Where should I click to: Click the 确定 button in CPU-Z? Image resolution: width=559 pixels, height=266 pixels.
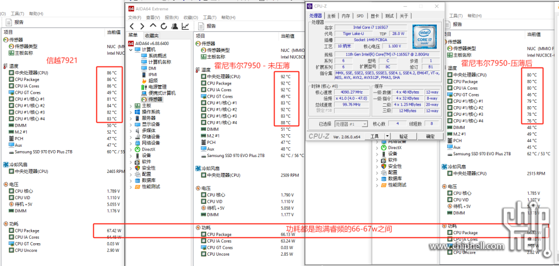tap(431, 136)
